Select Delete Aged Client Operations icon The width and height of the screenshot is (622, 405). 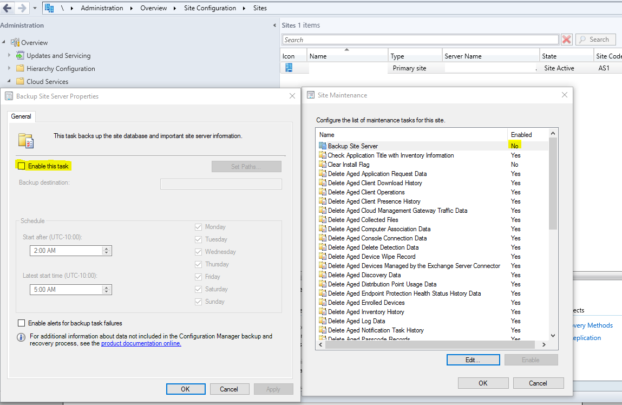click(323, 192)
